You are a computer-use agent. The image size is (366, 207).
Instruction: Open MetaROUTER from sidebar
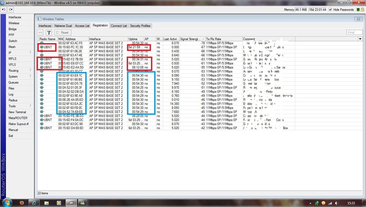(x=18, y=118)
